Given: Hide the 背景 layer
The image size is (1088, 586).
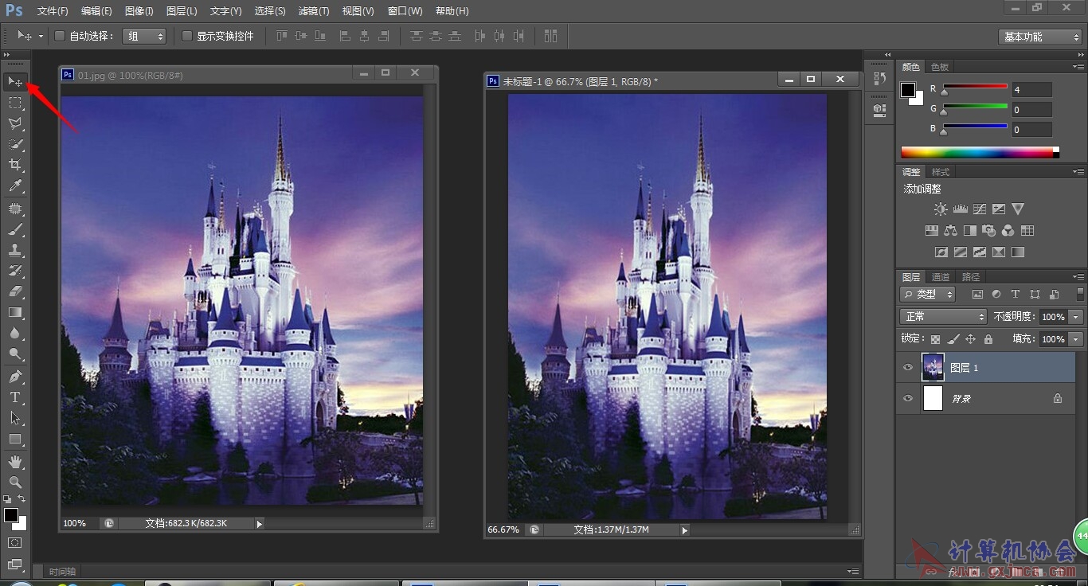Looking at the screenshot, I should pyautogui.click(x=908, y=398).
